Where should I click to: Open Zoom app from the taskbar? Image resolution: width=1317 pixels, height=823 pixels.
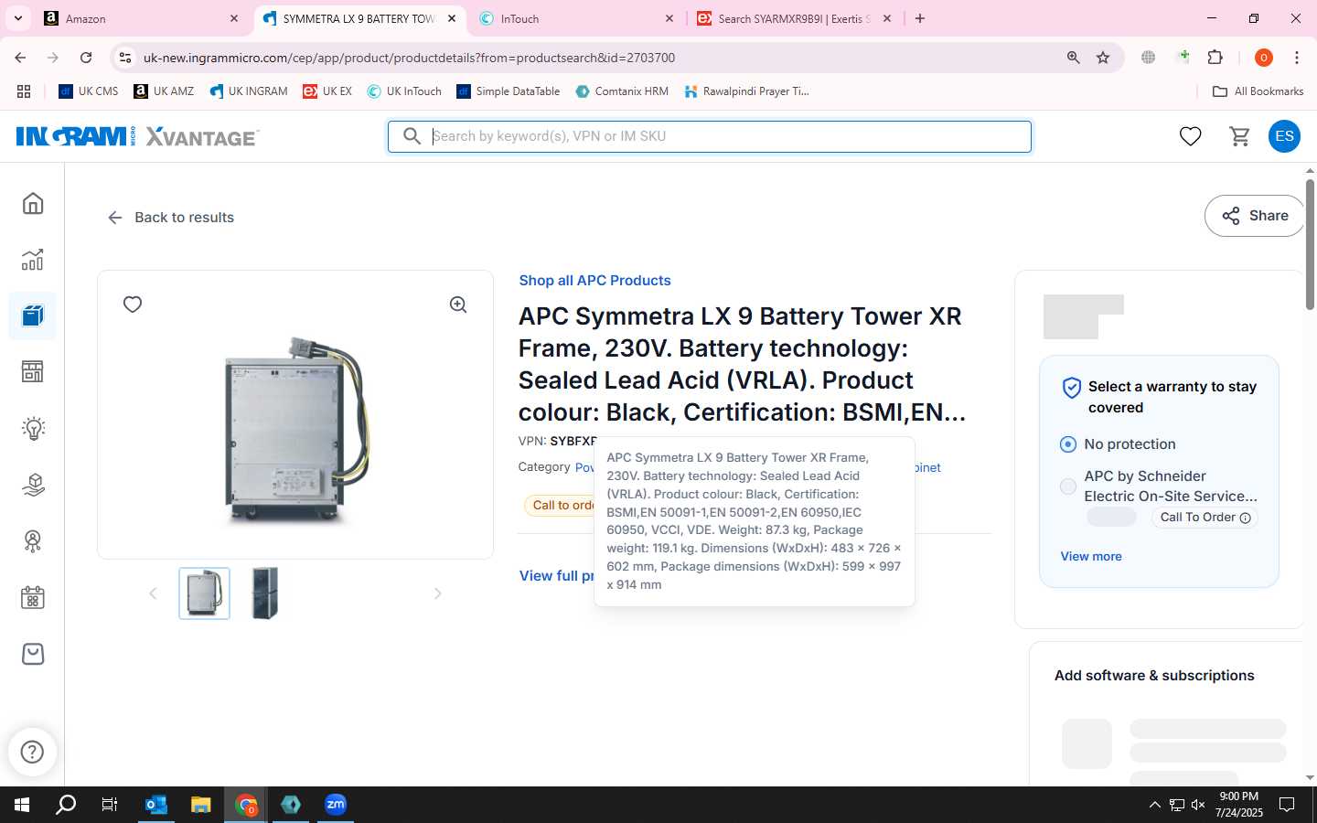pyautogui.click(x=336, y=805)
